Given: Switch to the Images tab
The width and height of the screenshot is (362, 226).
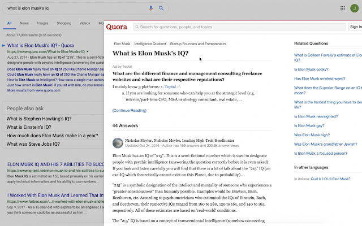Looking at the screenshot, I should point(42,23).
